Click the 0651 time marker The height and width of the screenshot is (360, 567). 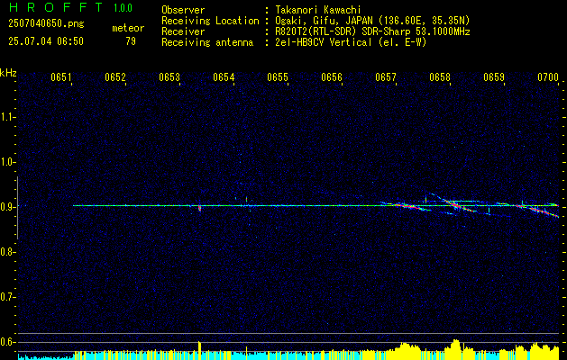click(61, 77)
